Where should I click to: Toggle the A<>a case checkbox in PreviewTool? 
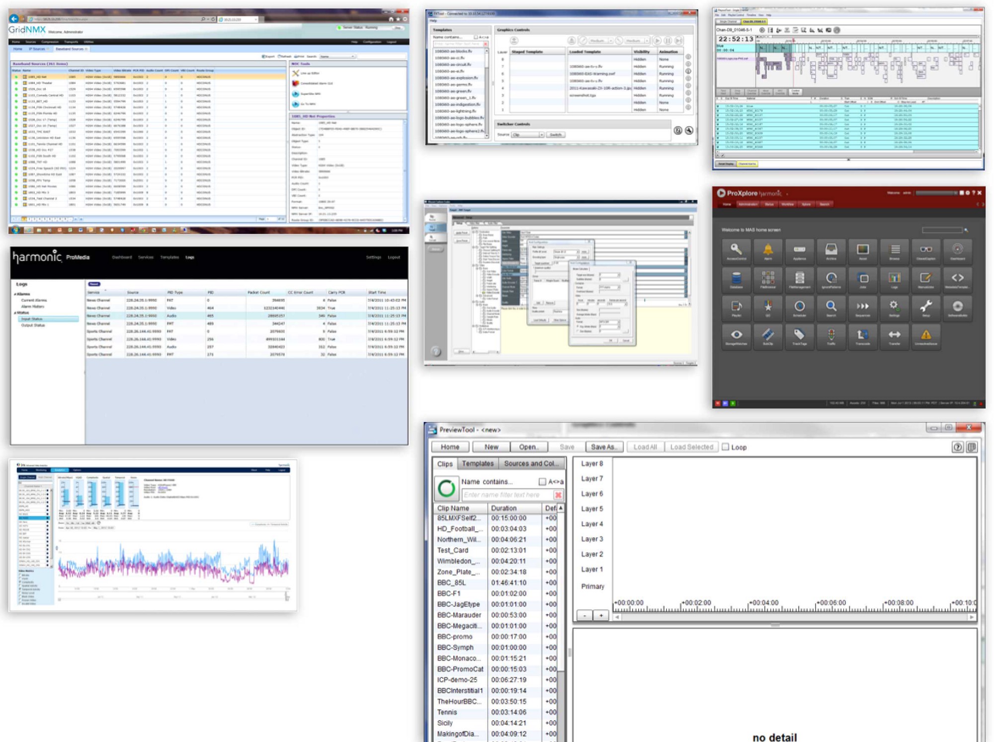point(542,482)
